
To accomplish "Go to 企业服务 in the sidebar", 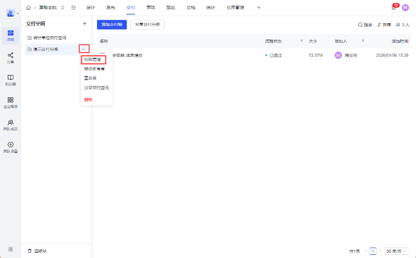I will point(10,102).
